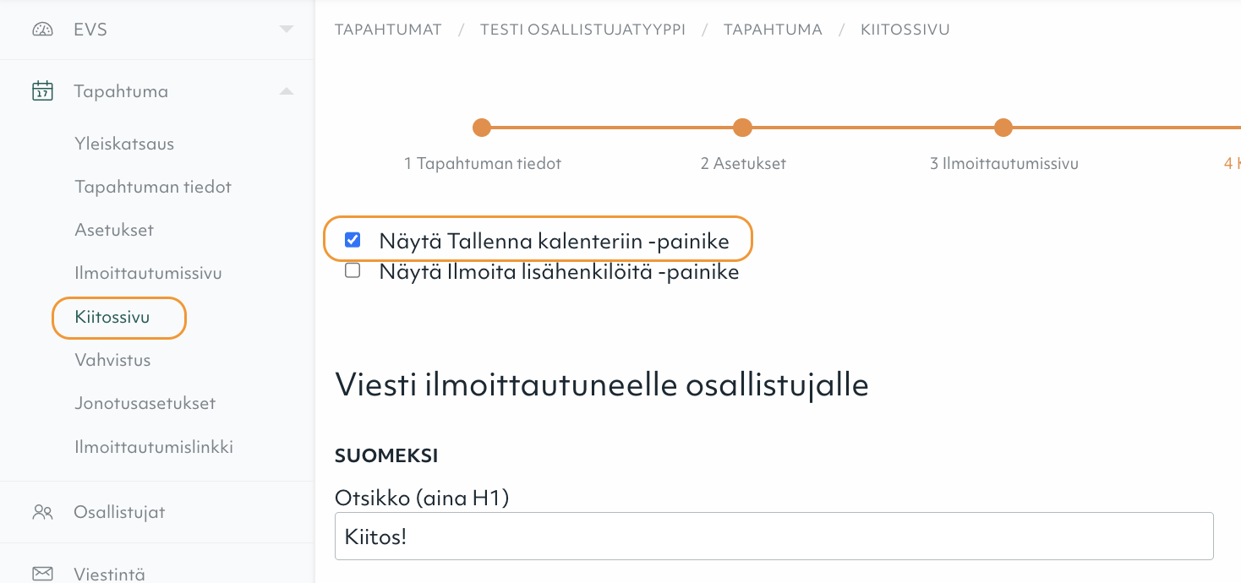The height and width of the screenshot is (583, 1241).
Task: Uncheck Näytä Tallenna kalenteriin -painike
Action: point(353,239)
